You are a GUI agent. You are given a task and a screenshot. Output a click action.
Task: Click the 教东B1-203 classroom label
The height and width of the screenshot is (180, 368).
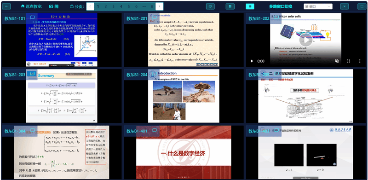15,75
